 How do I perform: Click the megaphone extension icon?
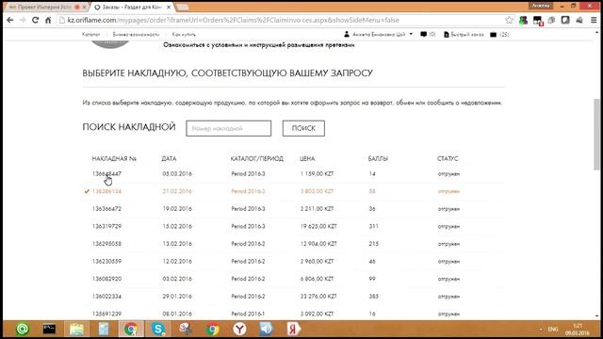(579, 20)
